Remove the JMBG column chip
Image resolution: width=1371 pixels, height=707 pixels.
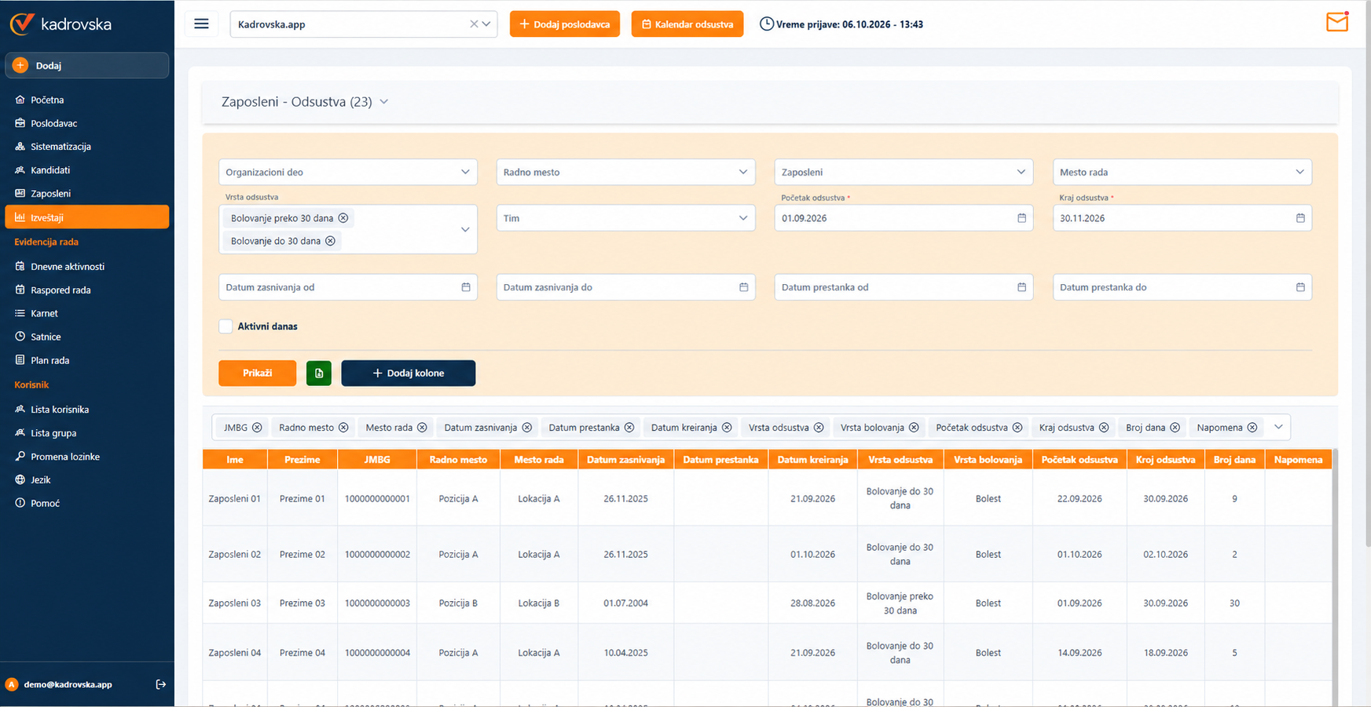(257, 428)
